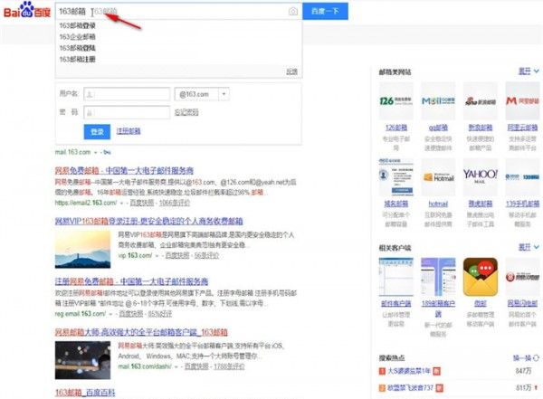The image size is (543, 399).
Task: Click the Sina mail logo thumbnail
Action: 481,100
